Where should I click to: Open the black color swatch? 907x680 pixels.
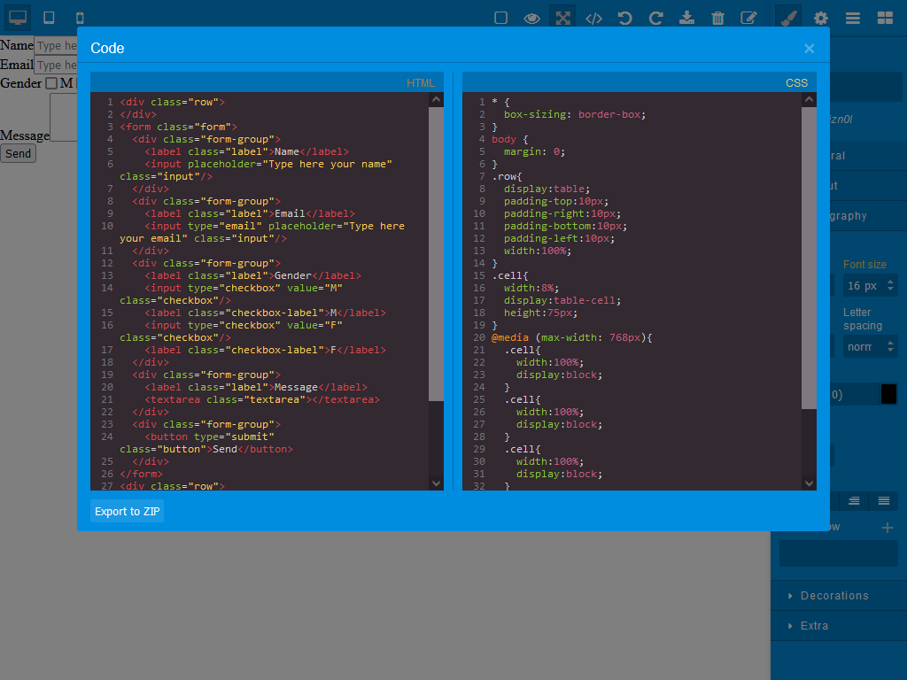(x=888, y=394)
